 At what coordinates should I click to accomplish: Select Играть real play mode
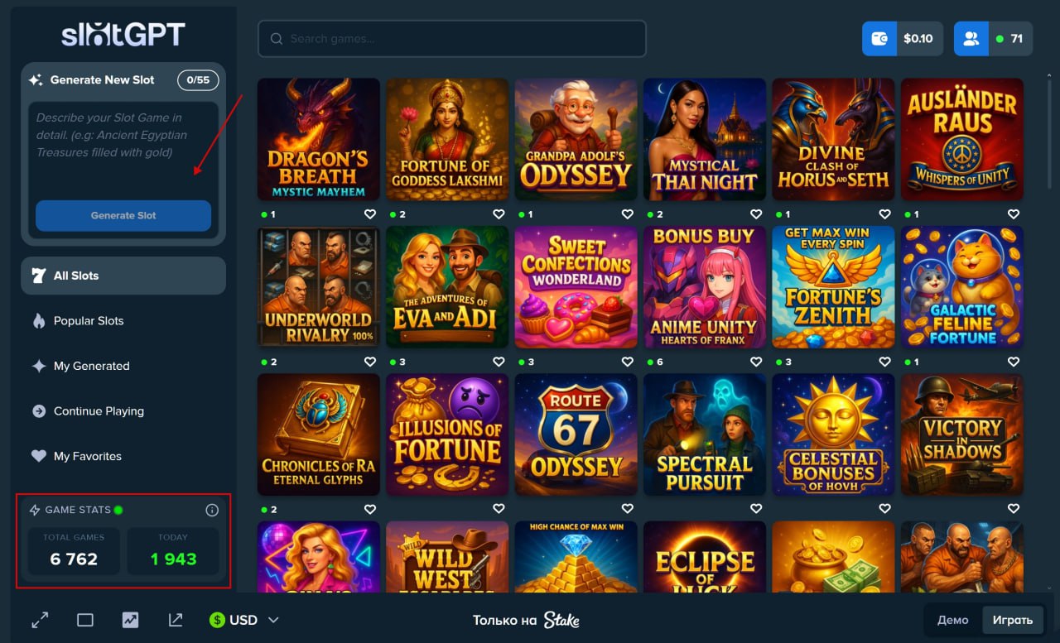coord(1013,620)
